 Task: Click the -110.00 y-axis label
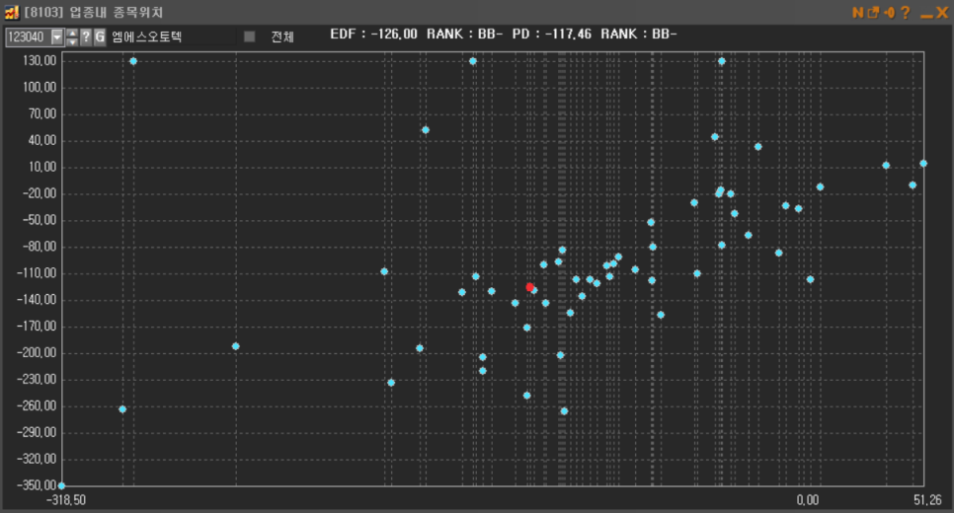click(37, 273)
